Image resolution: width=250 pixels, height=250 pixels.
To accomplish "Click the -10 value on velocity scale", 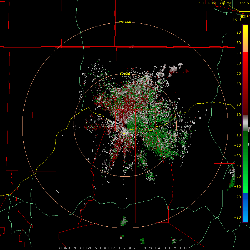I will (237, 135).
